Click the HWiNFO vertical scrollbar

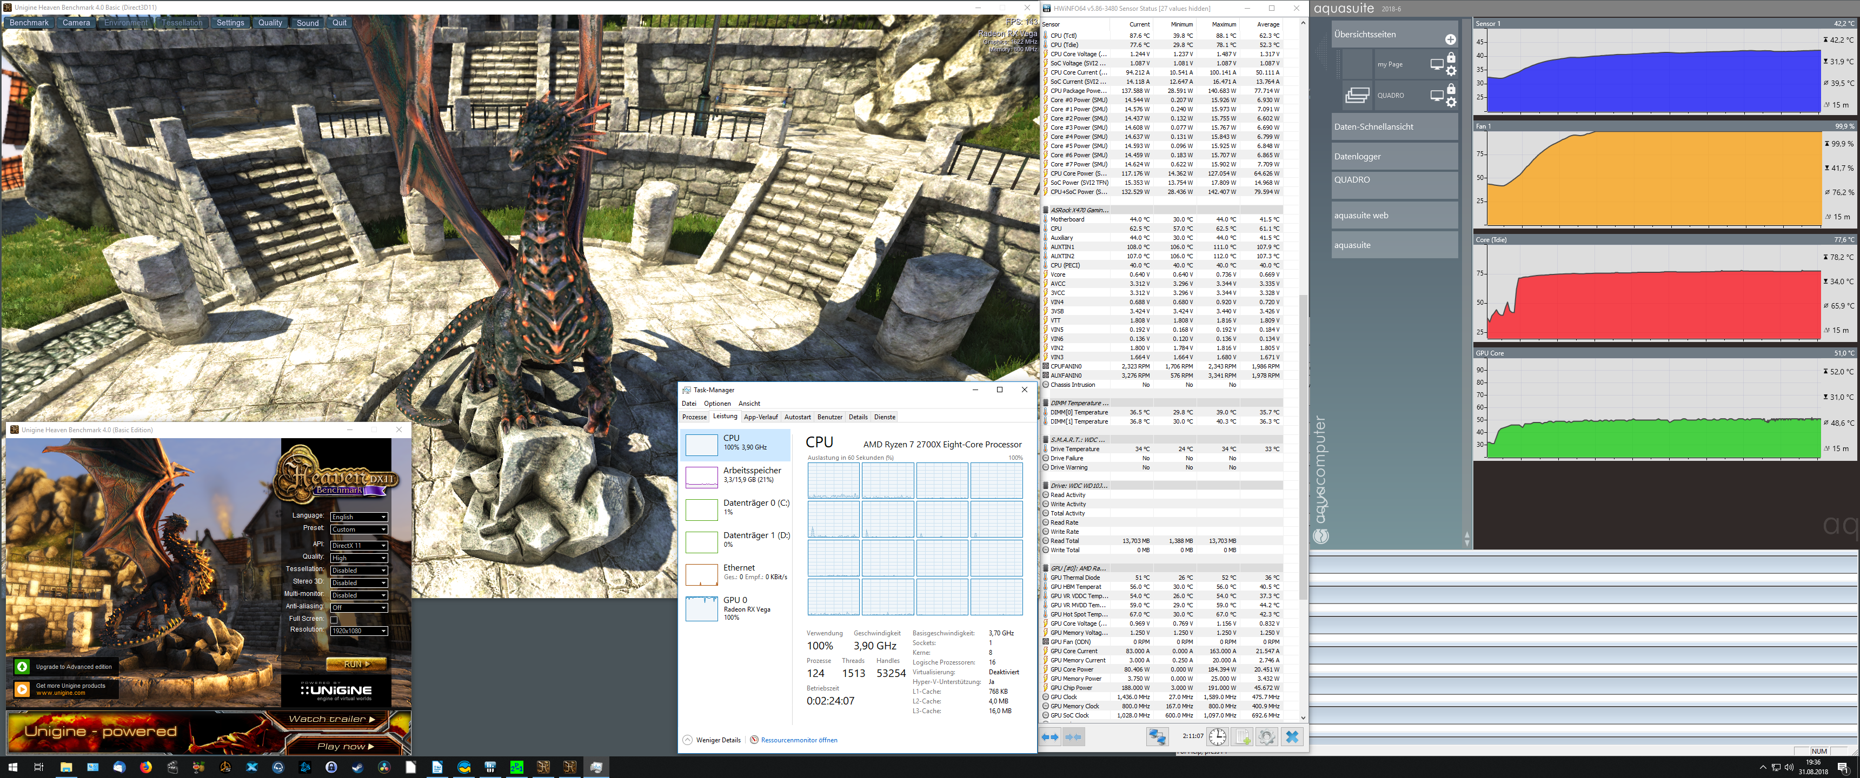[1303, 447]
